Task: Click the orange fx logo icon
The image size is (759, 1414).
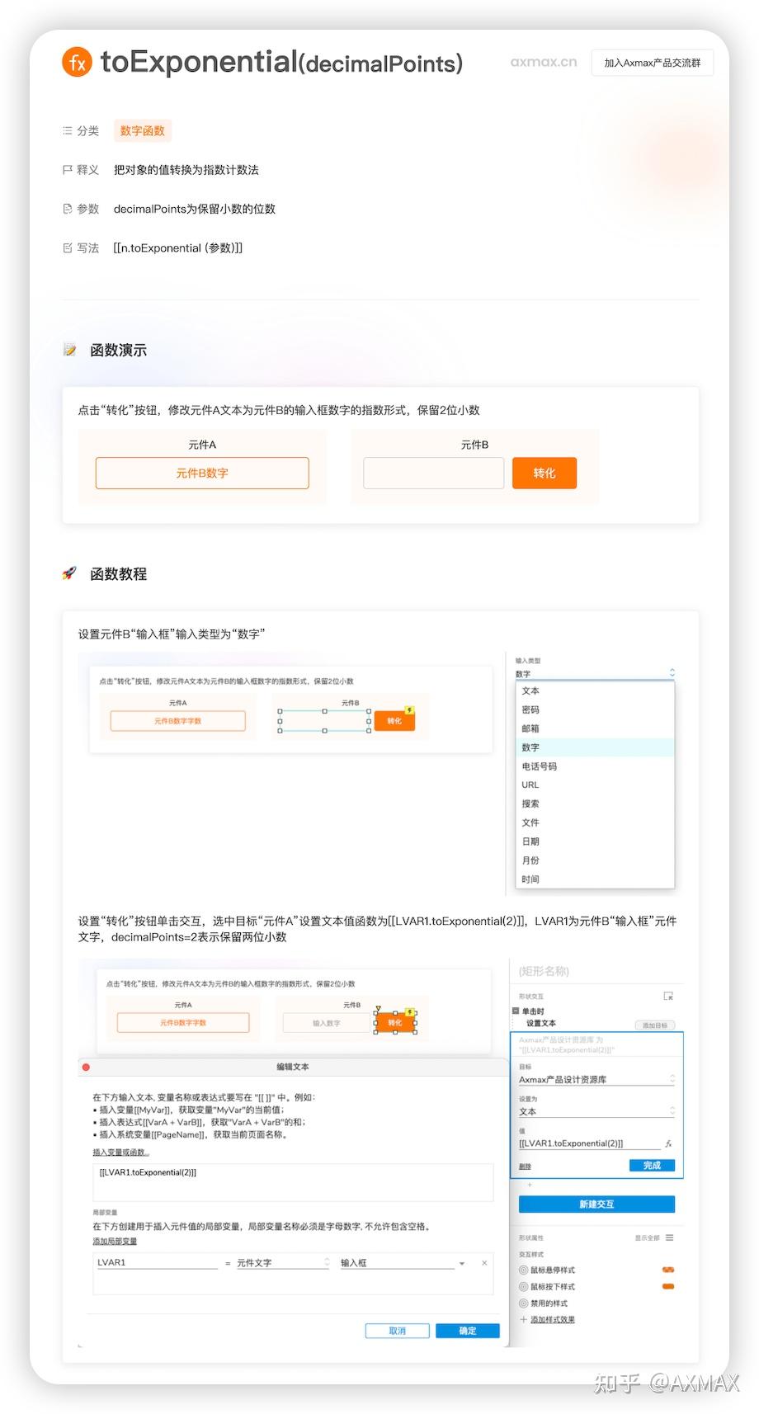Action: [x=77, y=62]
